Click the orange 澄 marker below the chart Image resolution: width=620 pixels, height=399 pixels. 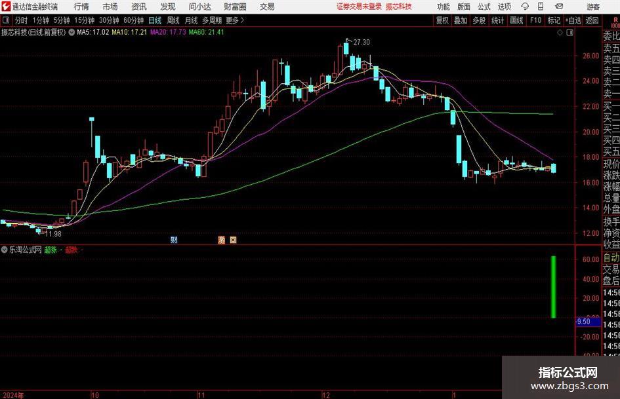coord(222,240)
